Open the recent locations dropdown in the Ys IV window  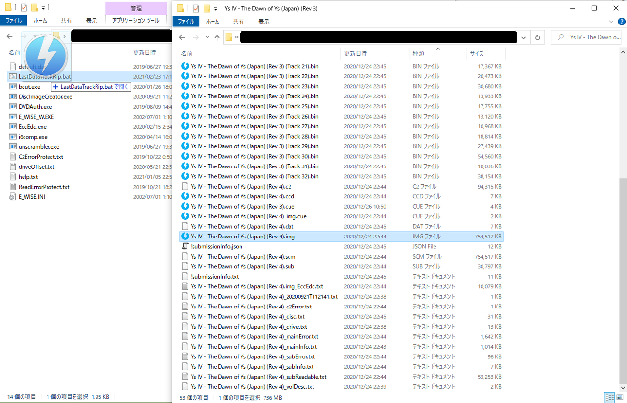(208, 38)
